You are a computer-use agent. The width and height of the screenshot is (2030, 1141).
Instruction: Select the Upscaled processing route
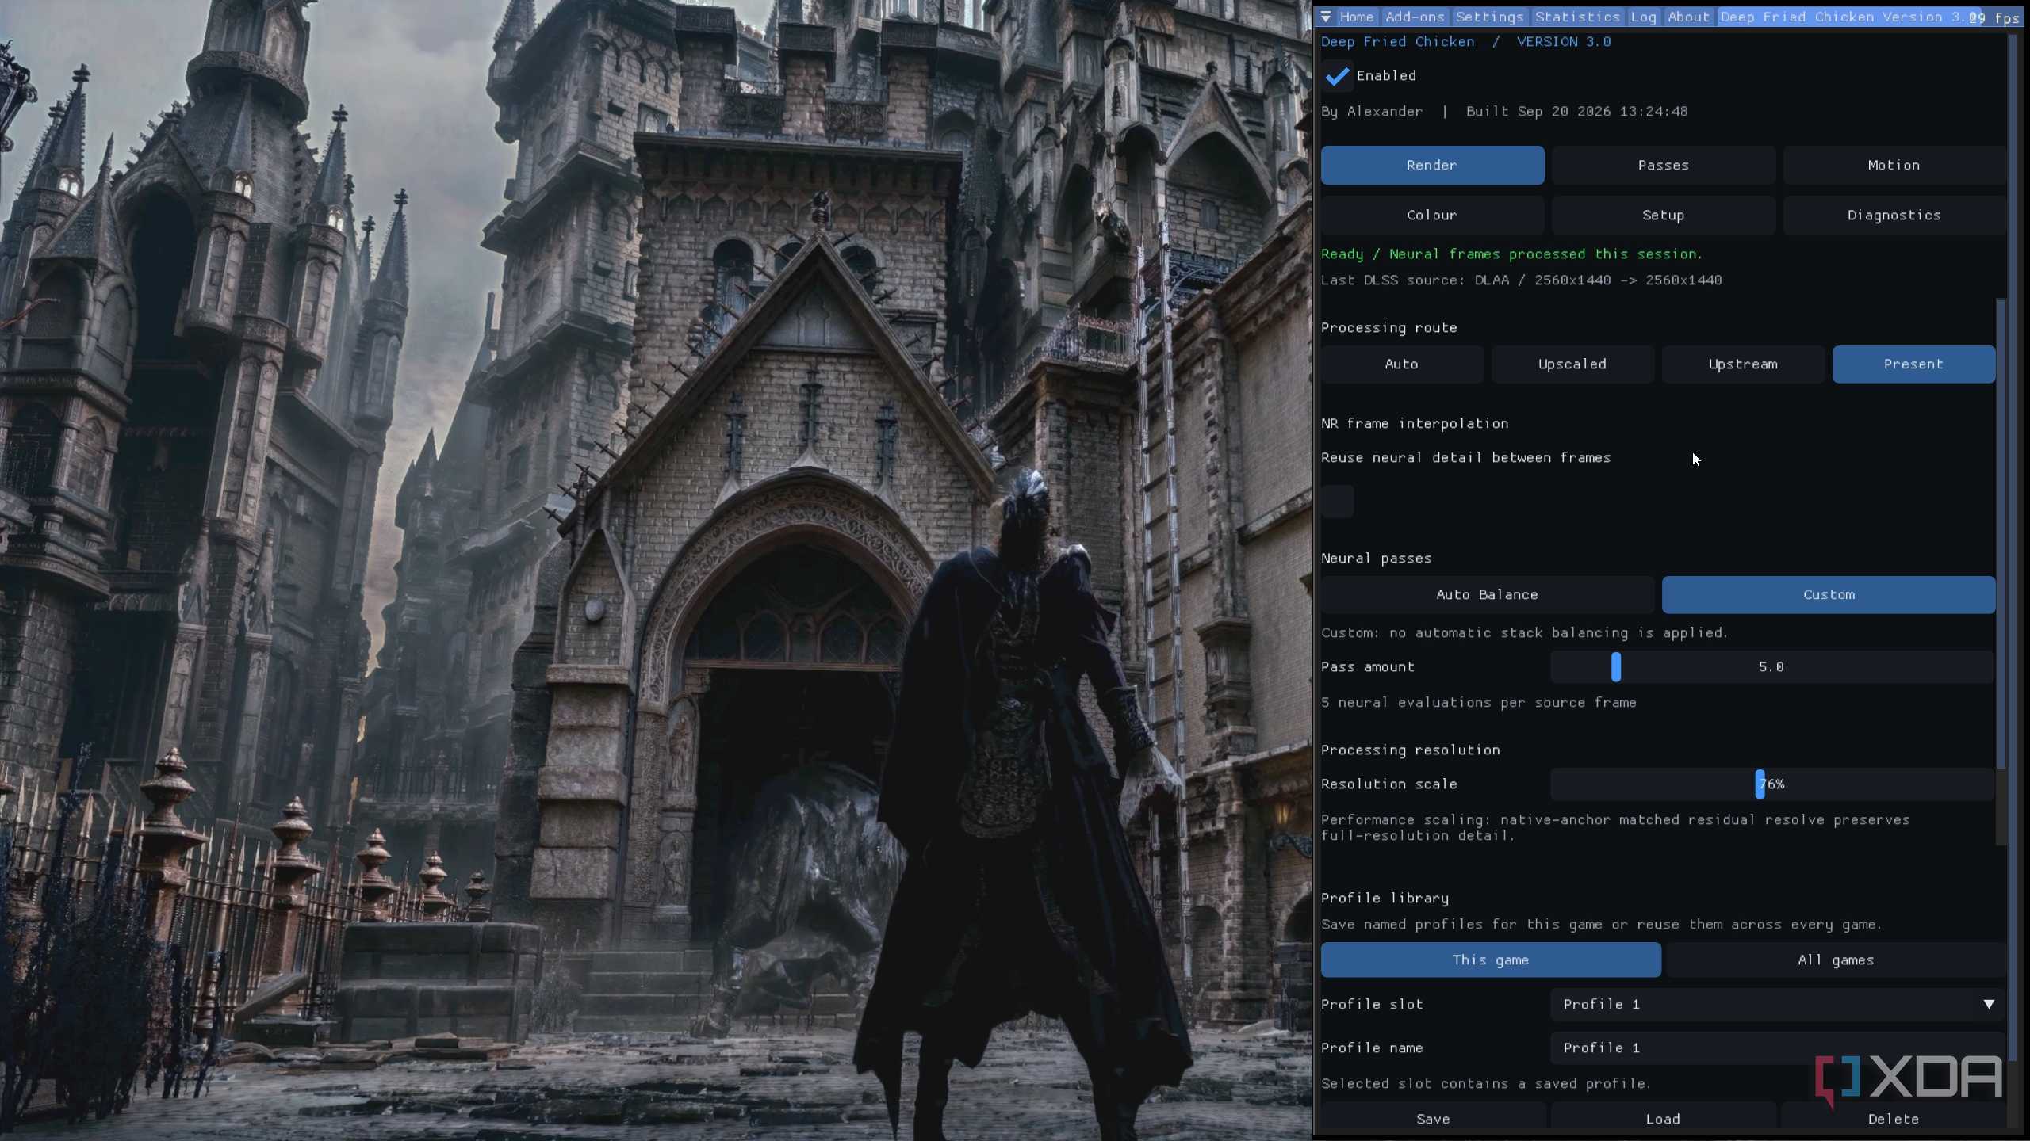point(1572,364)
